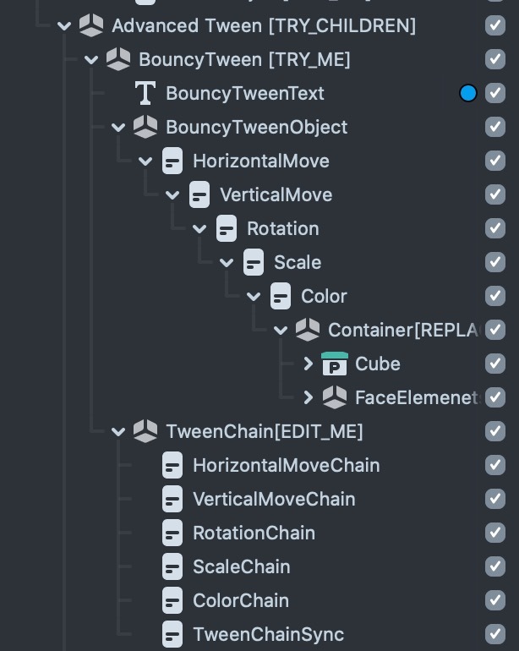This screenshot has width=519, height=651.
Task: Click the FaceElements object icon
Action: tap(335, 397)
